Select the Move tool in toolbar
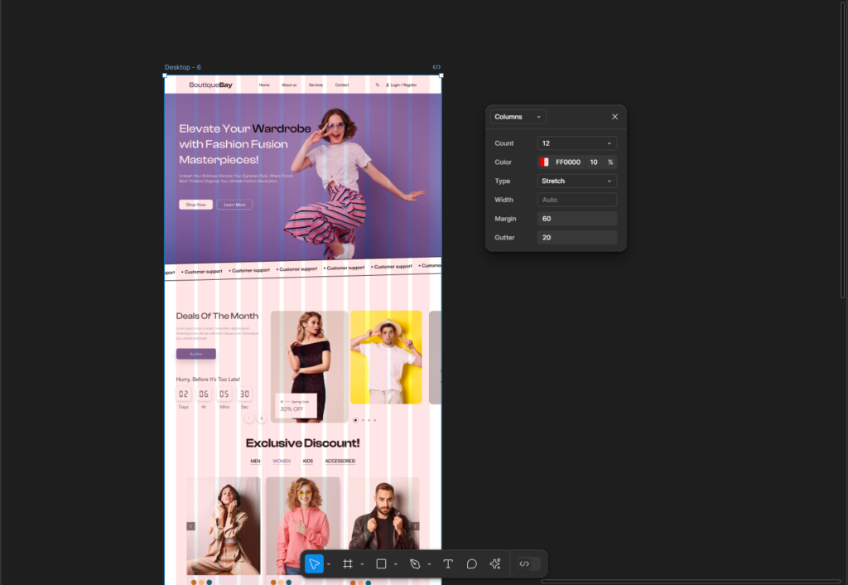Image resolution: width=848 pixels, height=585 pixels. point(314,564)
